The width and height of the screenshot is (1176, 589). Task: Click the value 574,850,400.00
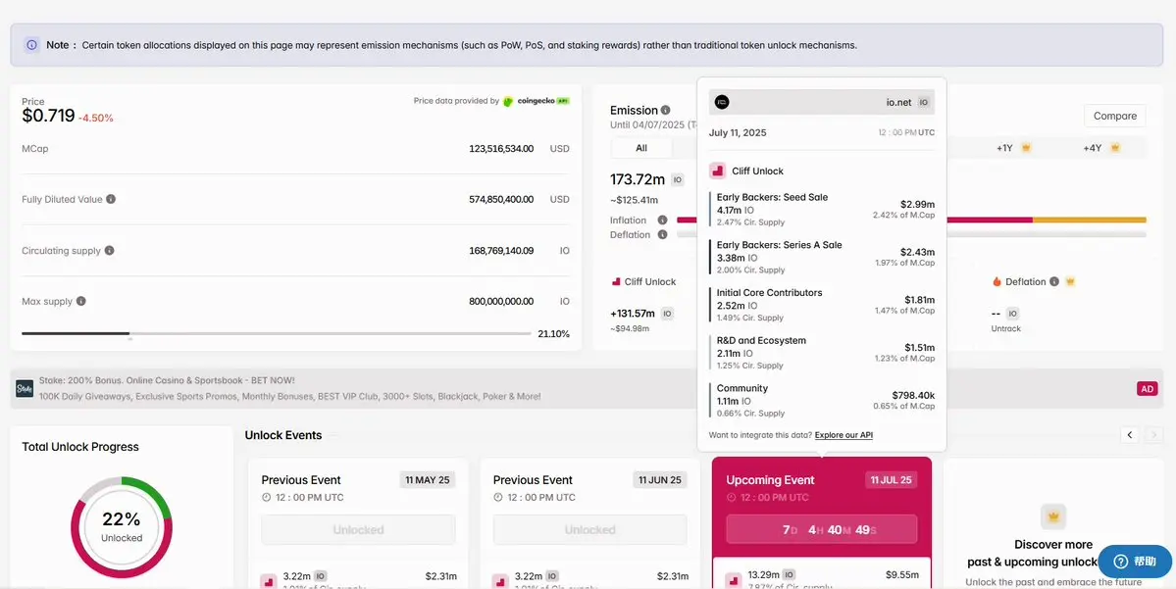pos(501,199)
